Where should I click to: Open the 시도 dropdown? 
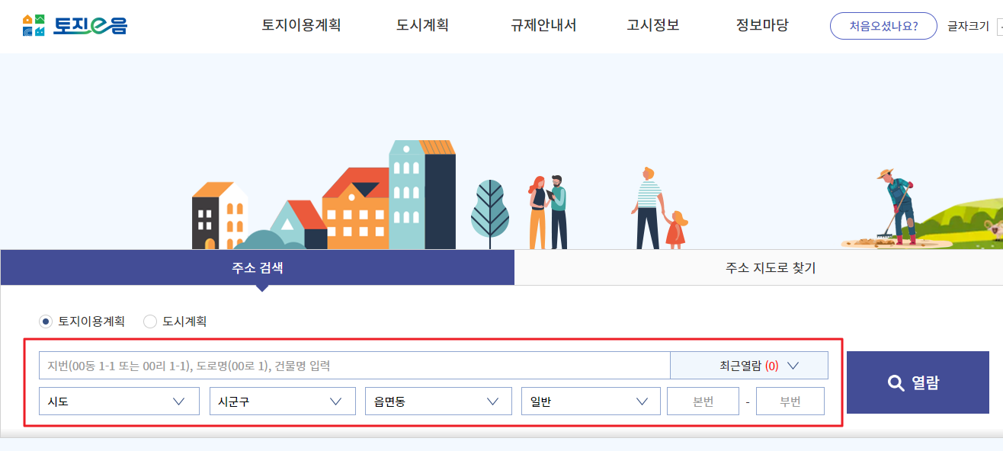(119, 400)
